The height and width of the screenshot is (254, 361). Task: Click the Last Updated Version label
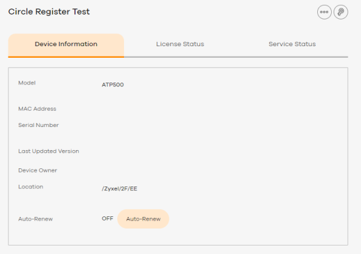(x=49, y=151)
